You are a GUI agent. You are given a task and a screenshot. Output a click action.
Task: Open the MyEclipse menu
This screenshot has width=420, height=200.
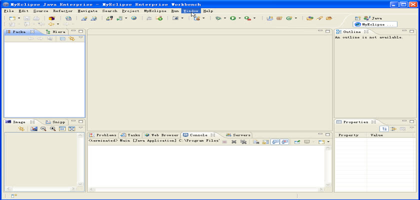155,11
